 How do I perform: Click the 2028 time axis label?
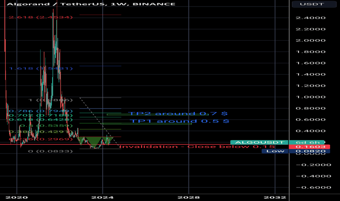pos(189,197)
